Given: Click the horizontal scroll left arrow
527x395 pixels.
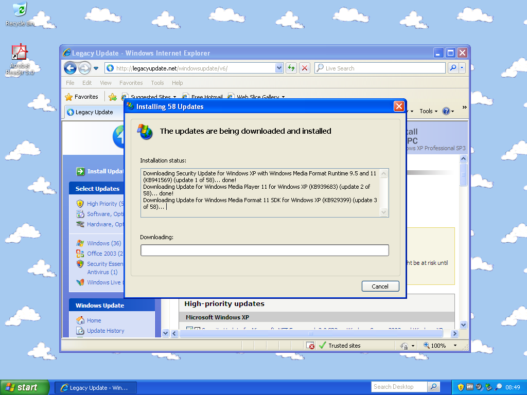Looking at the screenshot, I should (x=174, y=333).
